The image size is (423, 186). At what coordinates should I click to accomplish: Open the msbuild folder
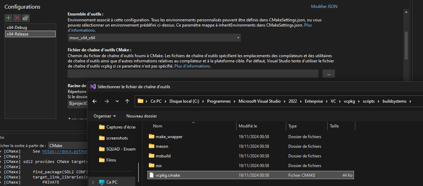point(163,156)
